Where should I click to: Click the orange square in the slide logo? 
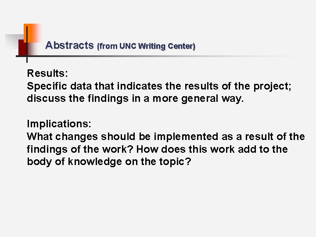coord(32,33)
